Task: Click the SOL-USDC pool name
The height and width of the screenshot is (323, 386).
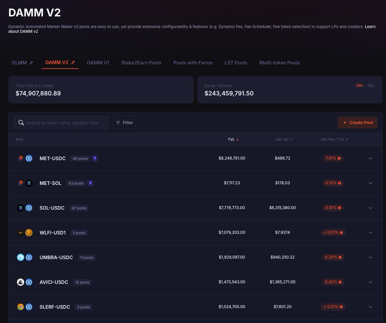Action: pos(52,208)
